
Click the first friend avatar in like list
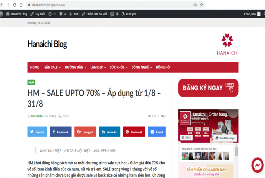(x=185, y=156)
